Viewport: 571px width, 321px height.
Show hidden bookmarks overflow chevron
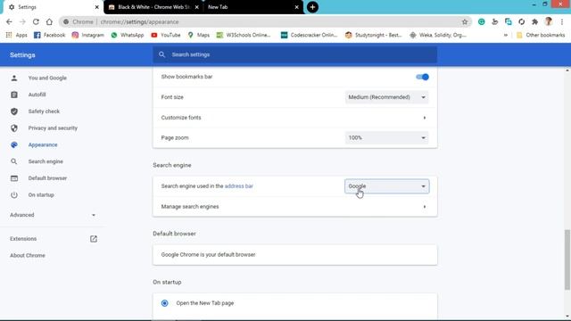tap(506, 35)
